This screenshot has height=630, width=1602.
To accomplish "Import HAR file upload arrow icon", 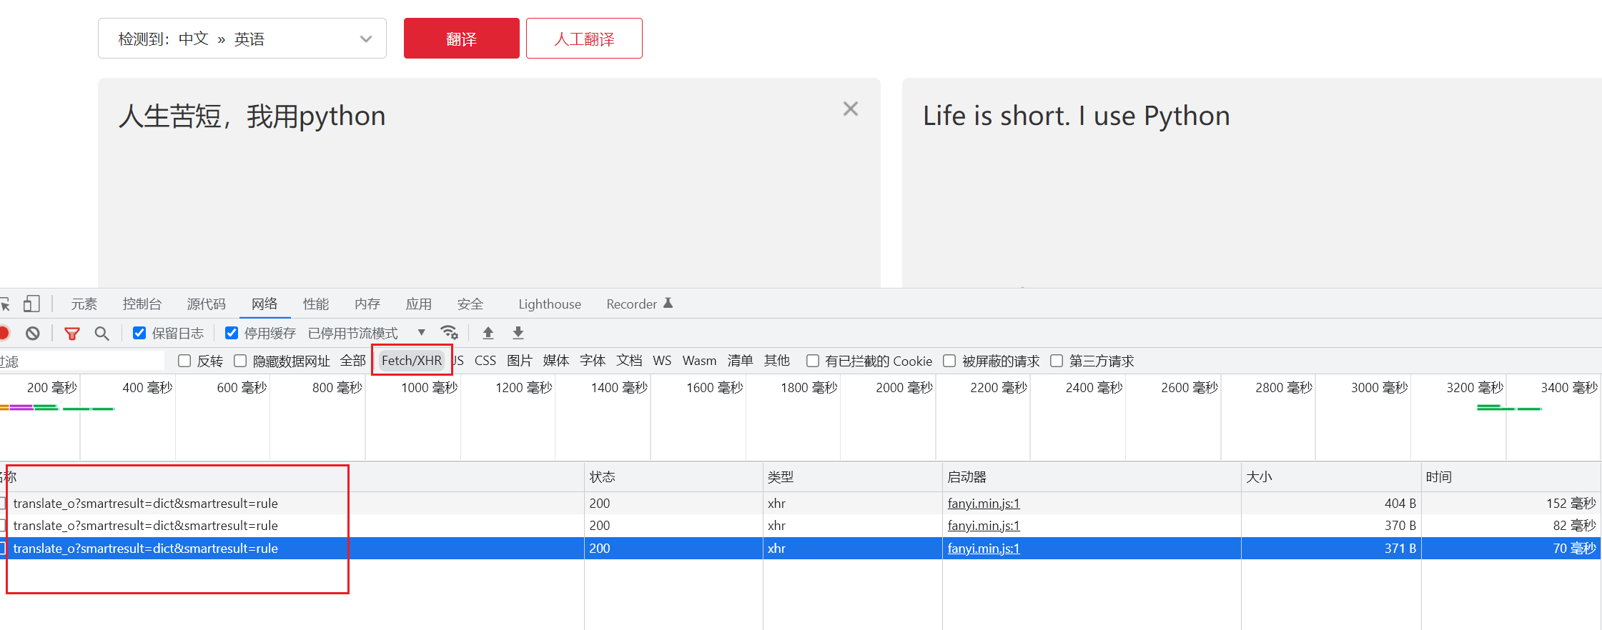I will coord(488,333).
